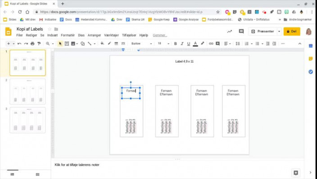
Task: Select slide 3 thumbnail
Action: [28, 120]
